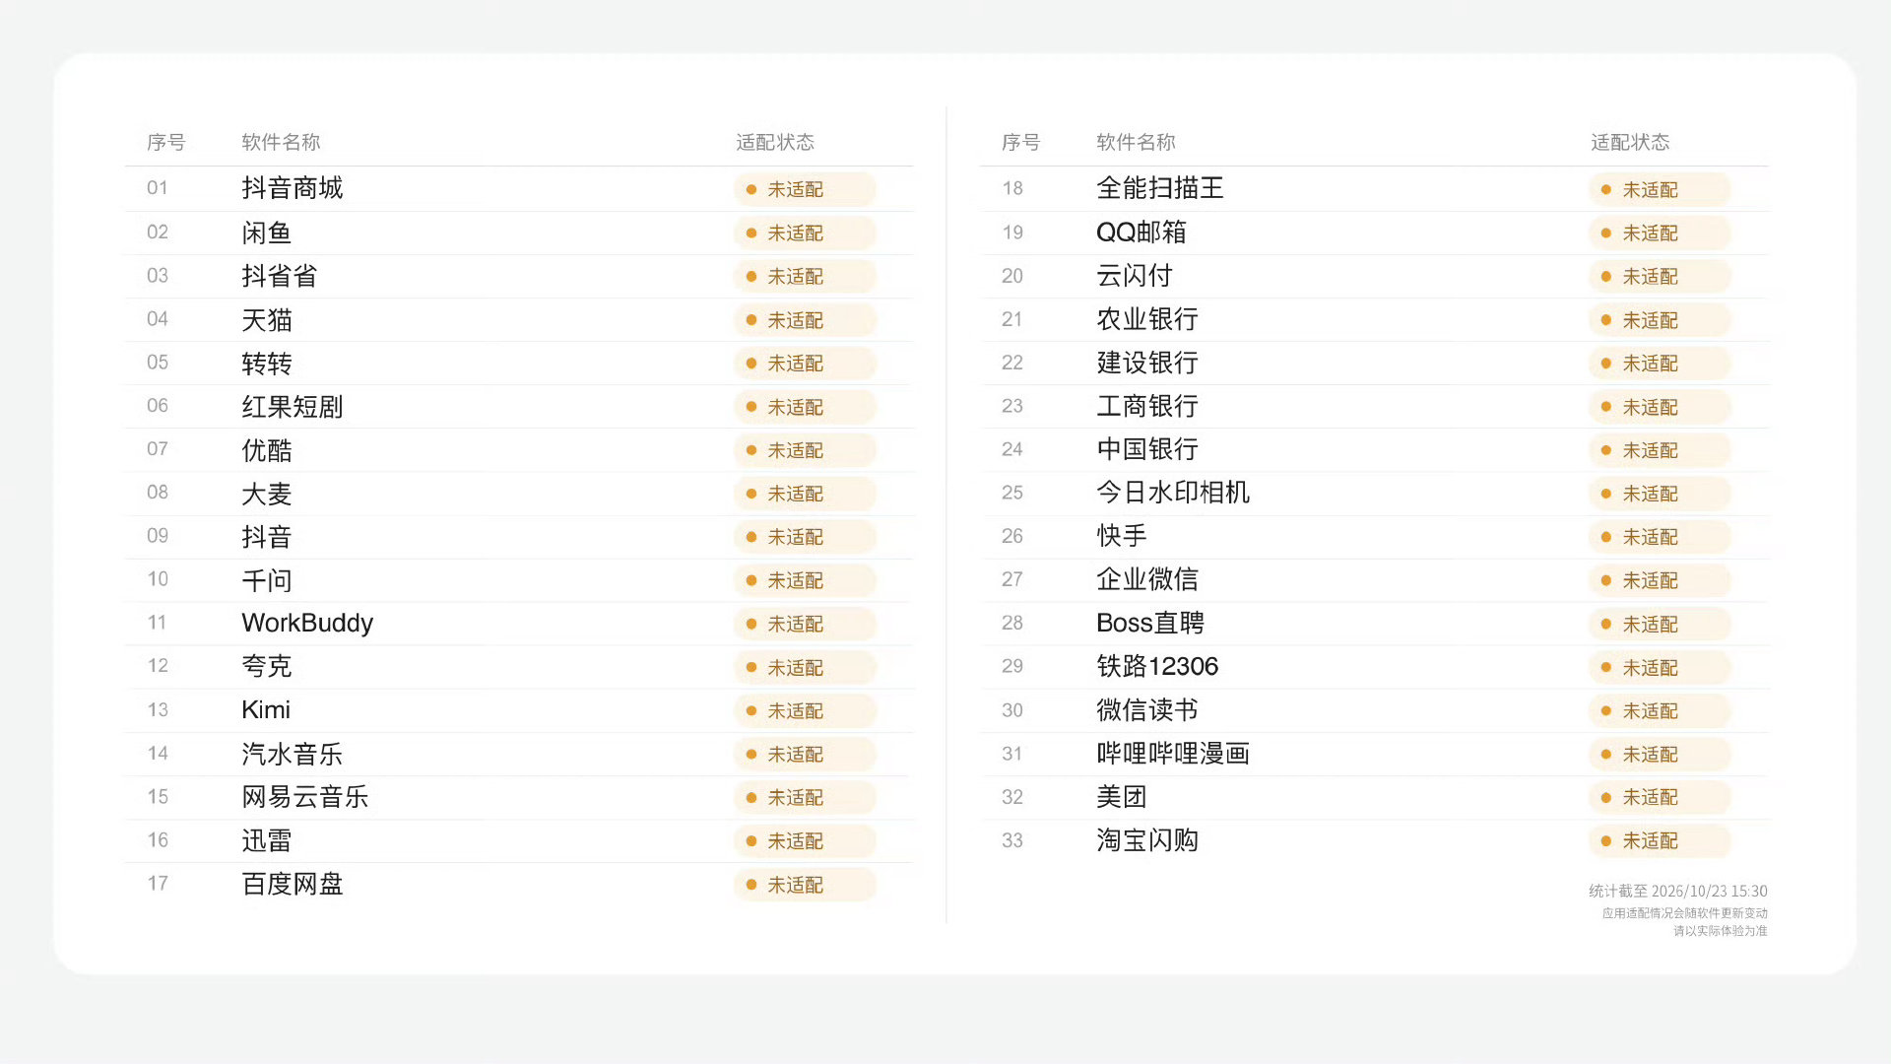This screenshot has height=1064, width=1891.
Task: Click the 未适配 badge for 淘宝闪购
Action: [x=1660, y=841]
